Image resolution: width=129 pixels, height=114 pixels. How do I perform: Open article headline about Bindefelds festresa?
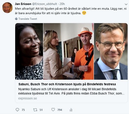pyautogui.click(x=67, y=84)
